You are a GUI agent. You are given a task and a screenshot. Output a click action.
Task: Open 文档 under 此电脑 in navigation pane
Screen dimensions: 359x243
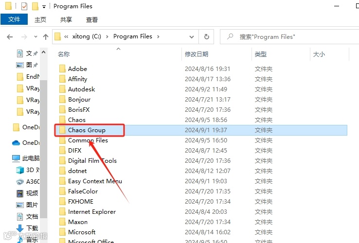[27, 216]
